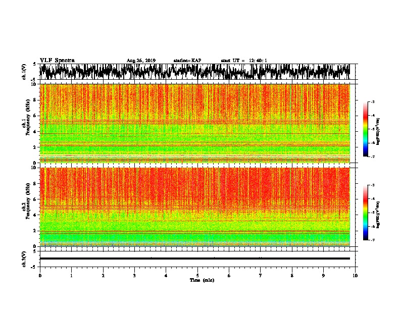The width and height of the screenshot is (400, 309).
Task: Click the "8" tick on the time axis
Action: click(x=292, y=276)
